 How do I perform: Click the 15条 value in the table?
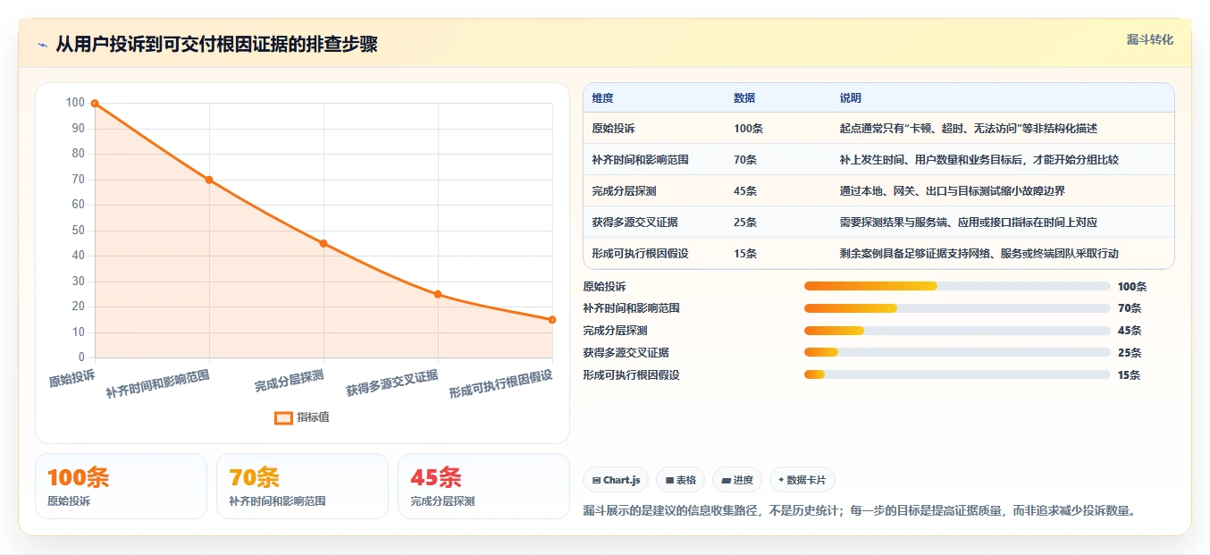(x=745, y=254)
